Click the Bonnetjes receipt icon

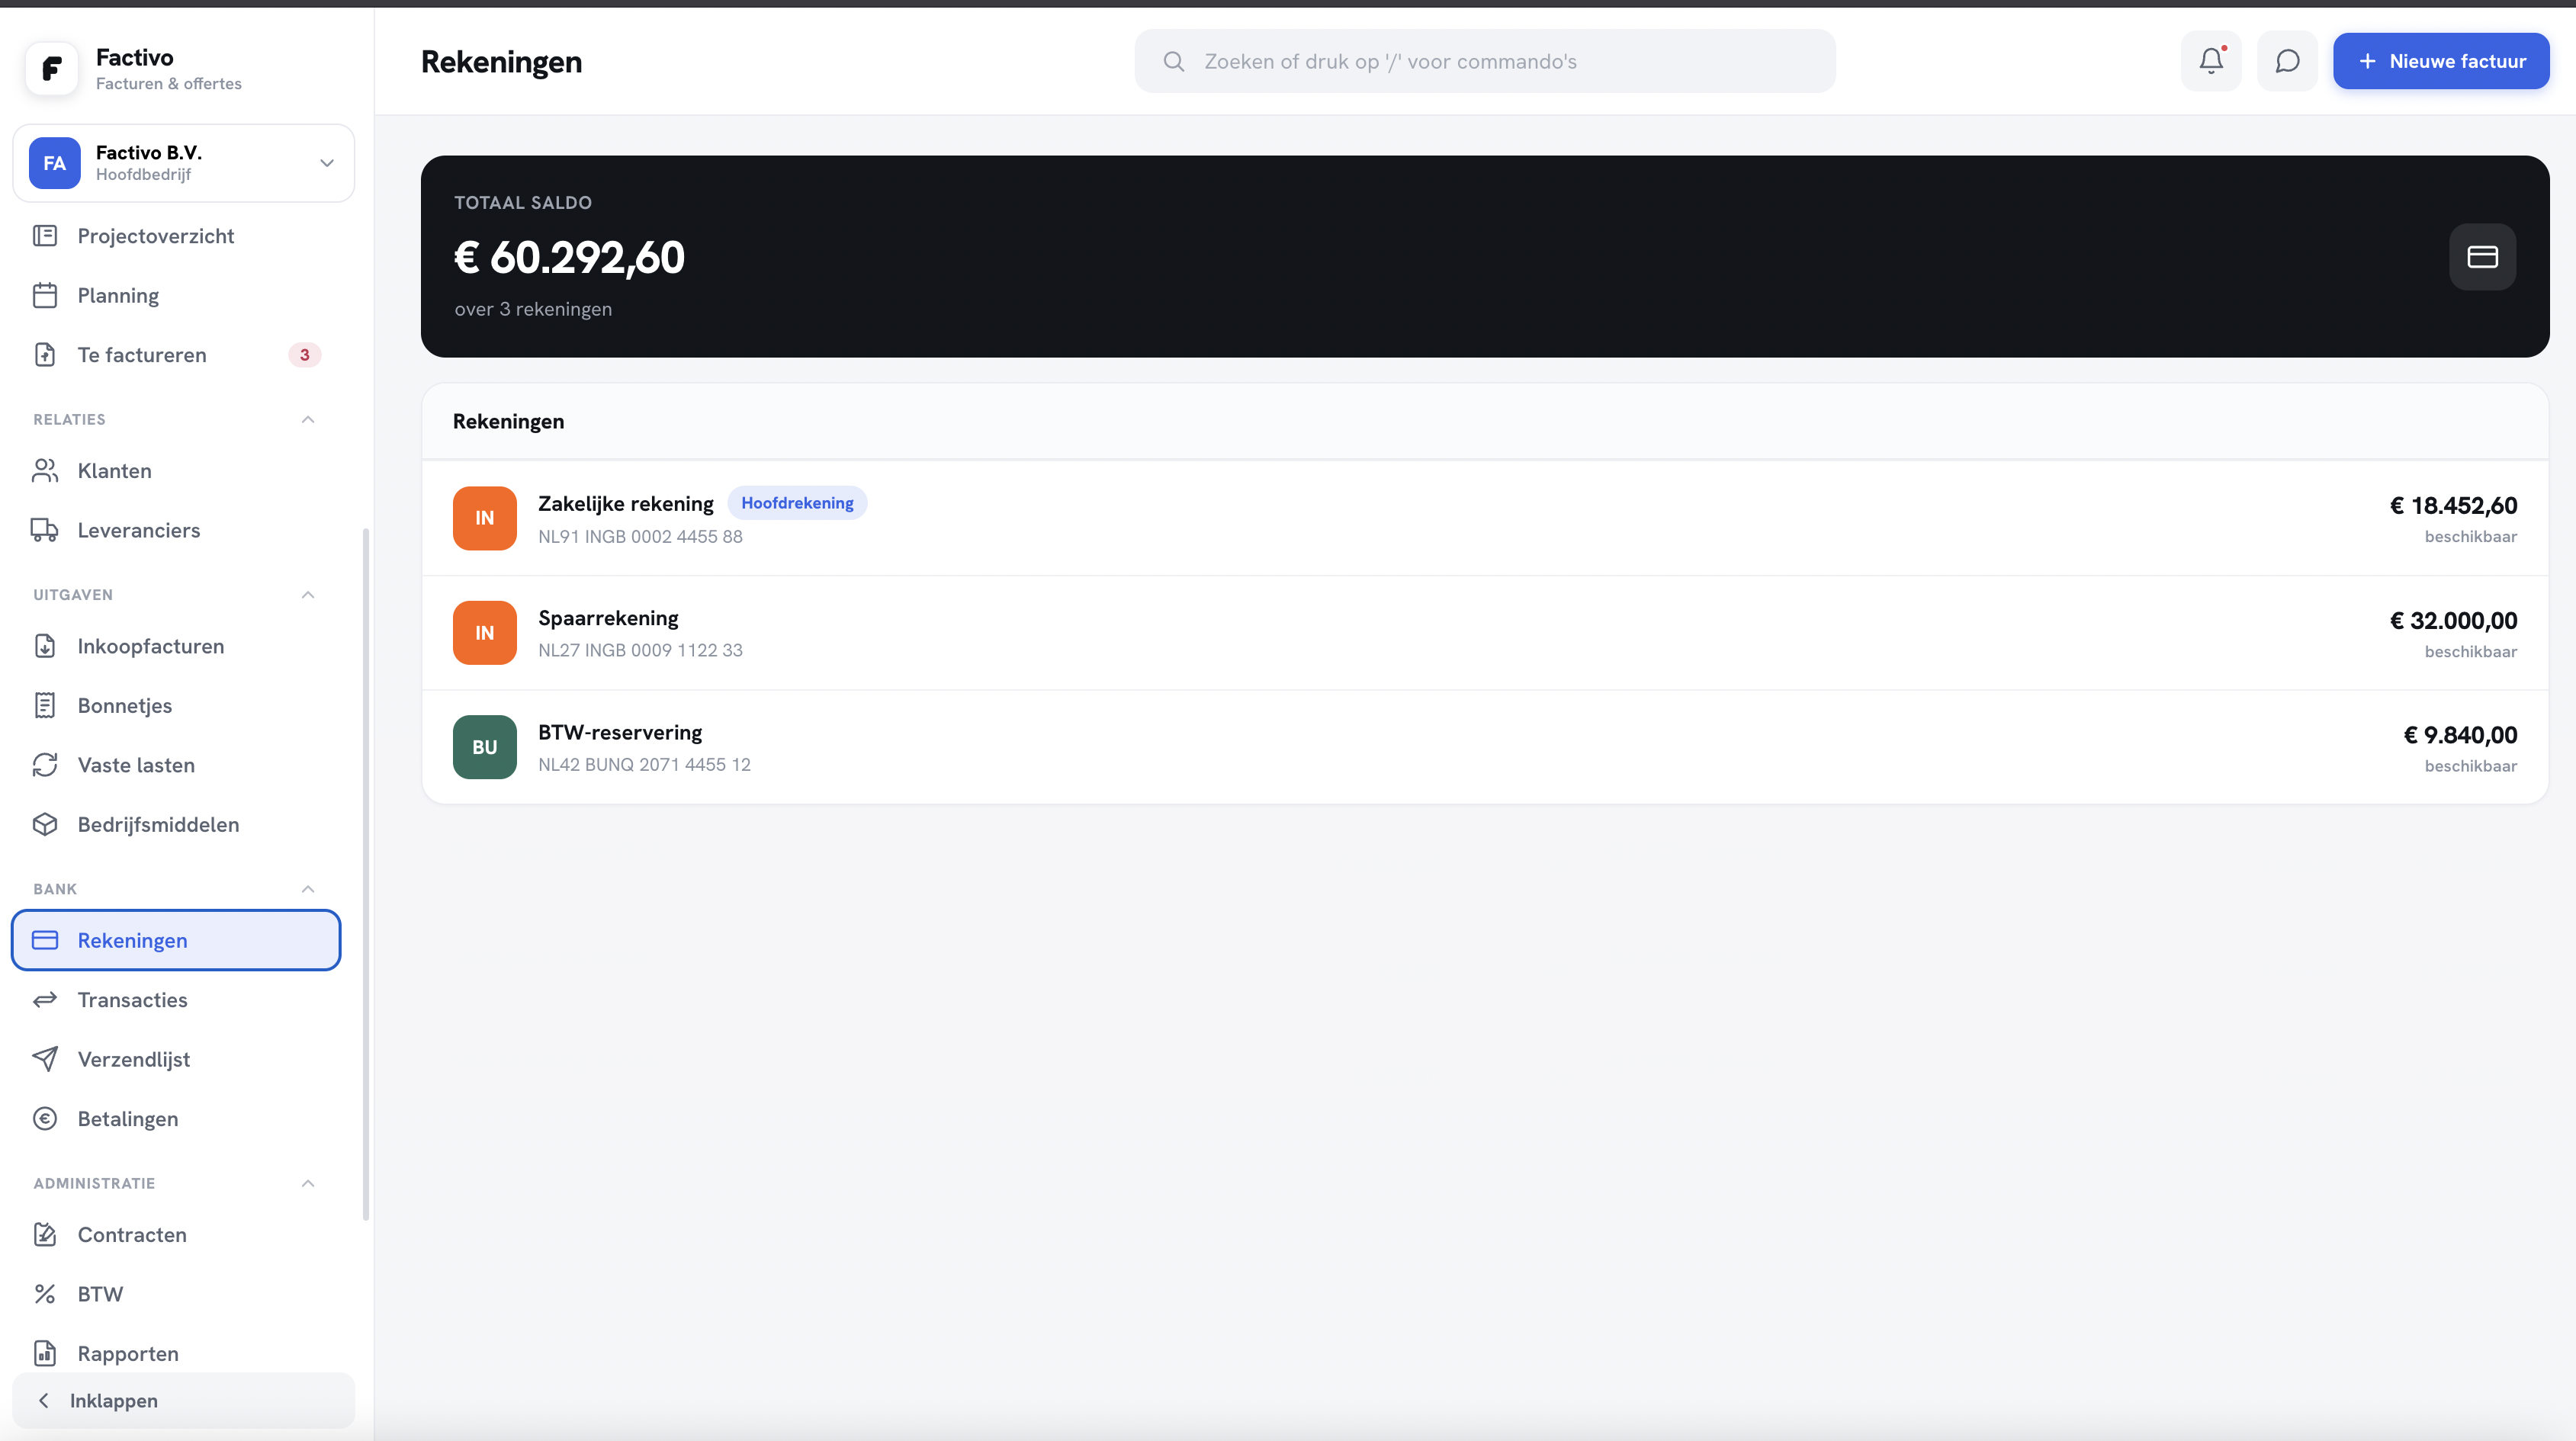tap(45, 706)
